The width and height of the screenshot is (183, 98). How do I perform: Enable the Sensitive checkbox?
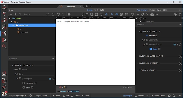click(24, 83)
